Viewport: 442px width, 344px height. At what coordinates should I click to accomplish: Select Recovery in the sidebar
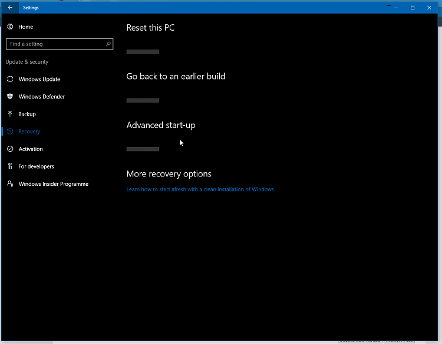[x=29, y=132]
